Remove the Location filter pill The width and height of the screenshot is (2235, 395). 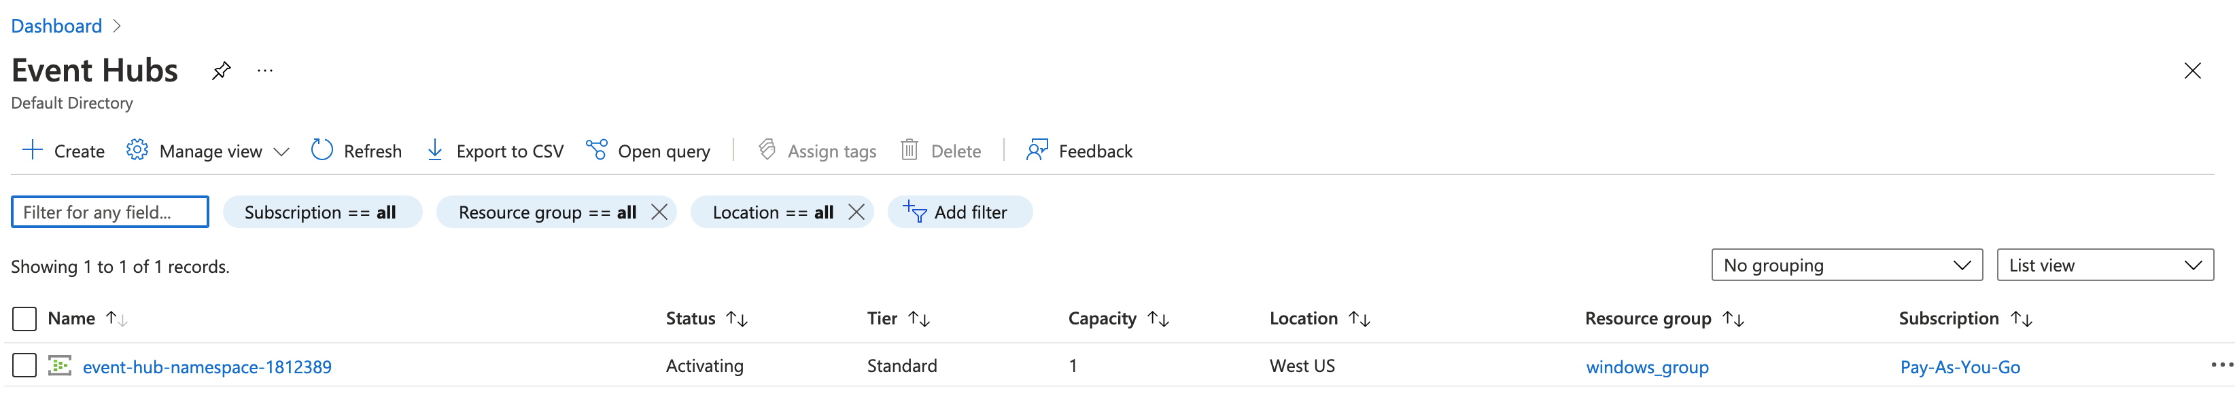[856, 211]
